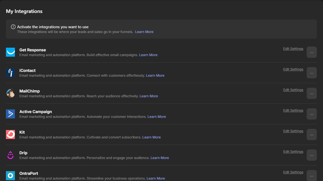The height and width of the screenshot is (181, 323).
Task: Open the Drip Learn More link
Action: (160, 158)
